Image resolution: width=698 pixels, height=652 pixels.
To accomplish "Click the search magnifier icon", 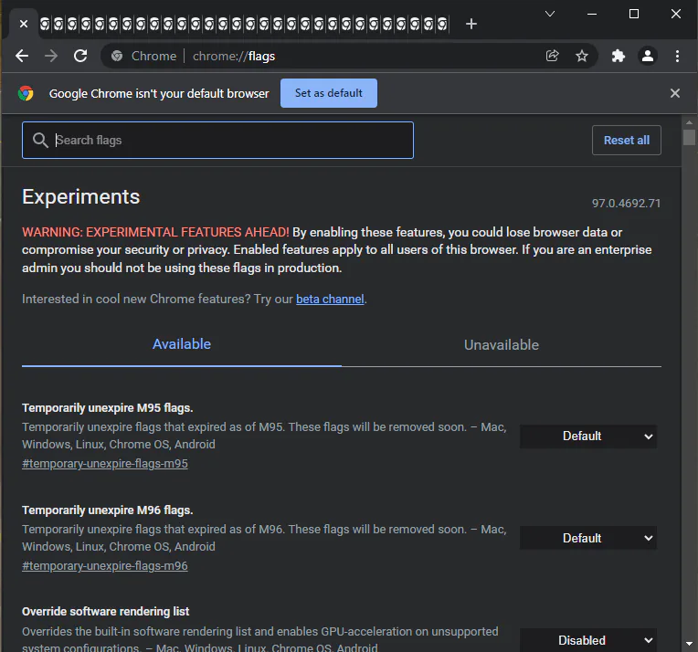I will (40, 141).
